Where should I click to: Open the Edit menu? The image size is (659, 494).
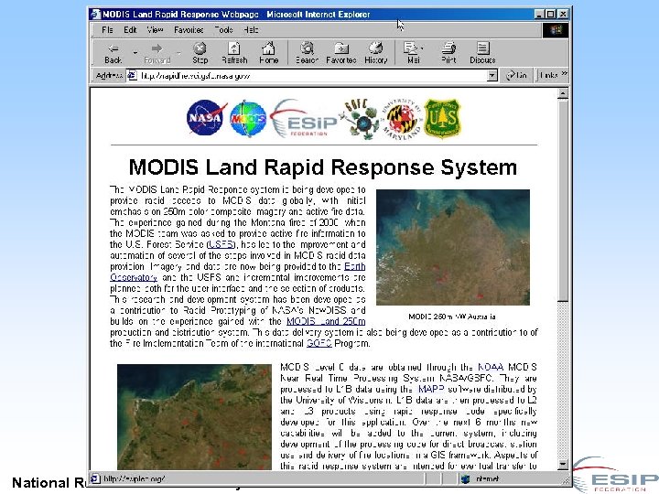tap(130, 30)
